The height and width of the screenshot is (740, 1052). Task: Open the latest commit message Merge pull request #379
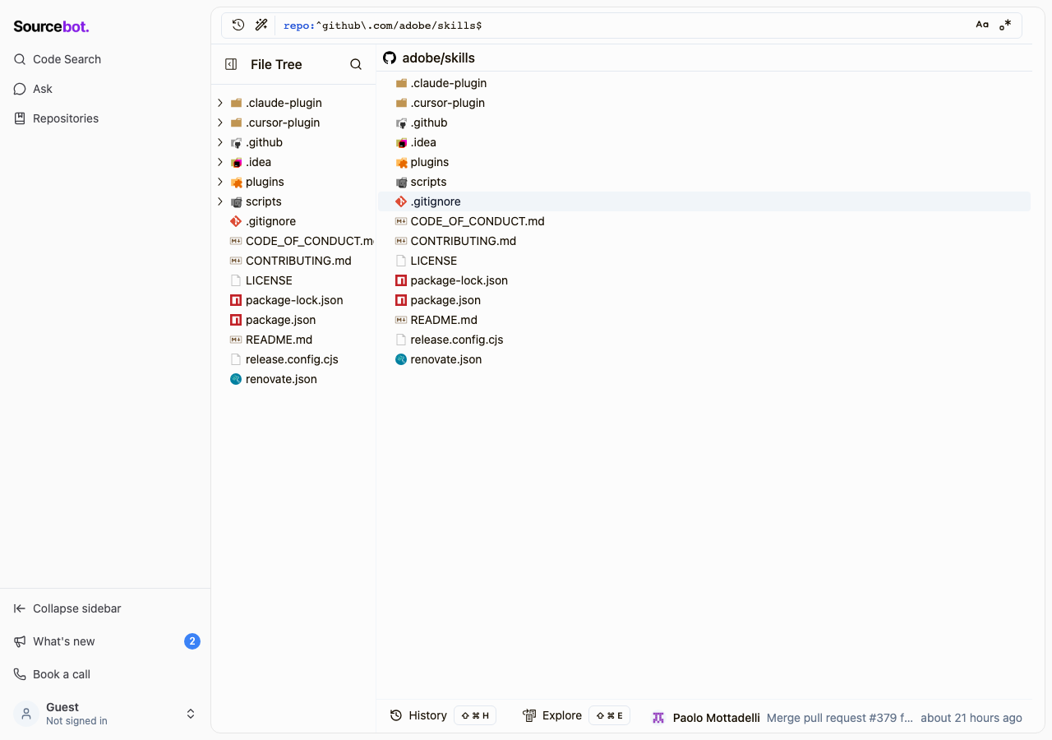pyautogui.click(x=840, y=718)
